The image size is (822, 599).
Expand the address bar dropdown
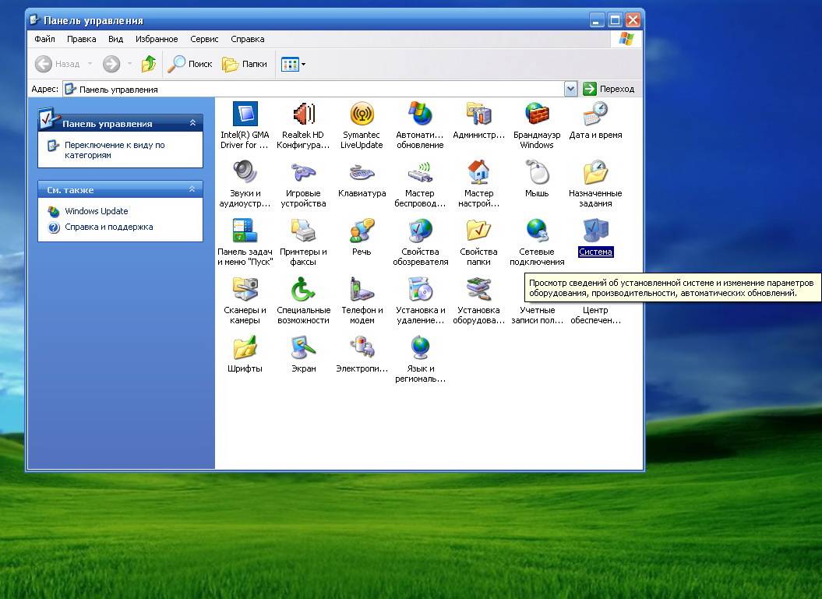571,89
